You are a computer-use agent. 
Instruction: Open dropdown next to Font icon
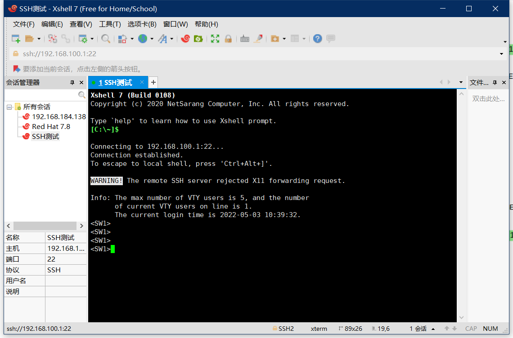[172, 39]
